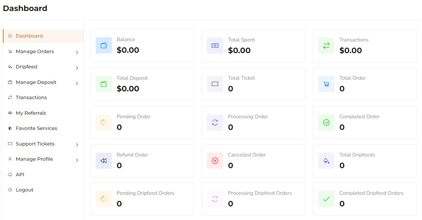Expand the Manage Deposit submenu arrow

(77, 83)
